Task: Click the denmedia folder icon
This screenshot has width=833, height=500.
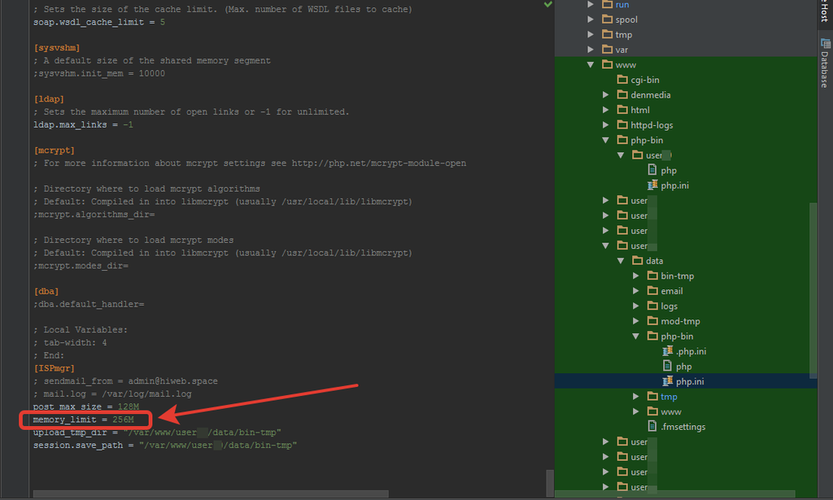Action: point(622,94)
